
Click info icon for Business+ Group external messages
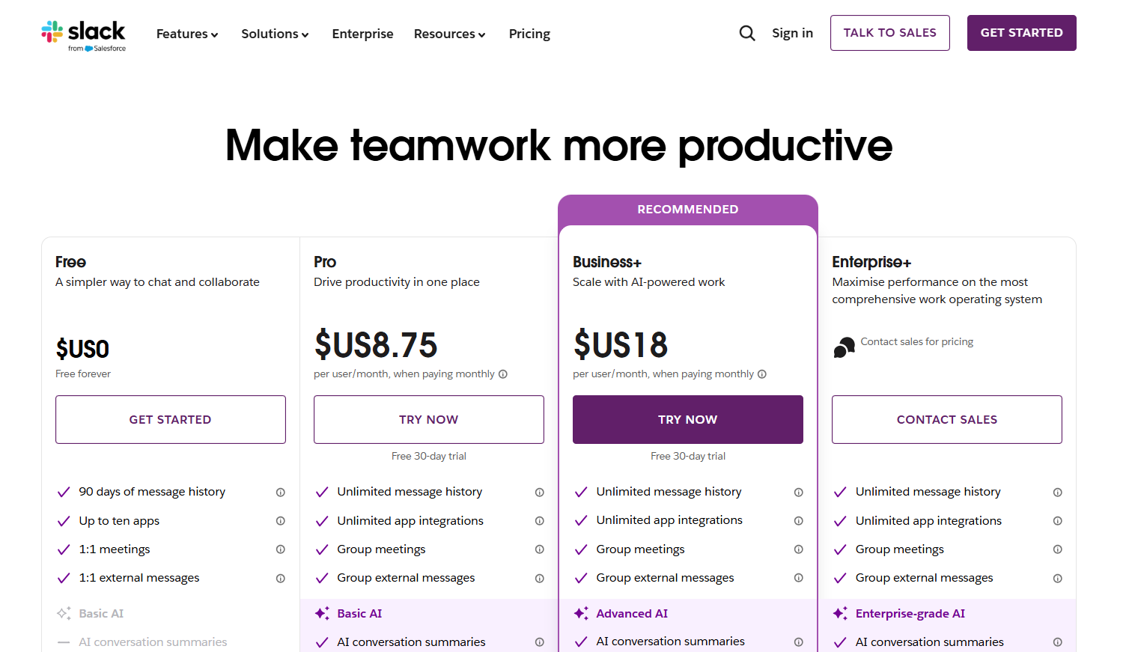coord(799,578)
